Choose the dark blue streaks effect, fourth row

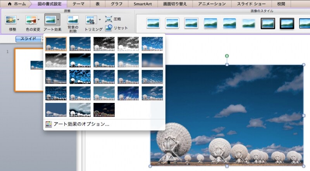pos(128,93)
